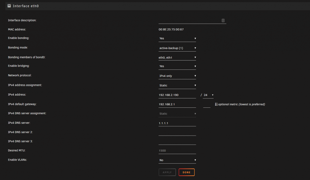
Task: Open the Bonding mode dropdown
Action: click(177, 48)
